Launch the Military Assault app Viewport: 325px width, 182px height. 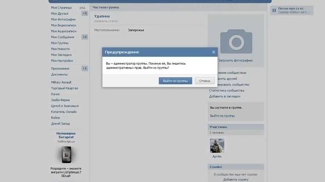point(61,82)
